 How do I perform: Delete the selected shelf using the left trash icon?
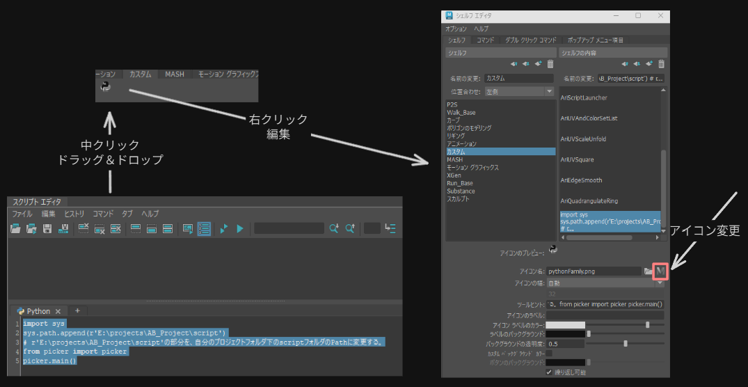coord(550,64)
